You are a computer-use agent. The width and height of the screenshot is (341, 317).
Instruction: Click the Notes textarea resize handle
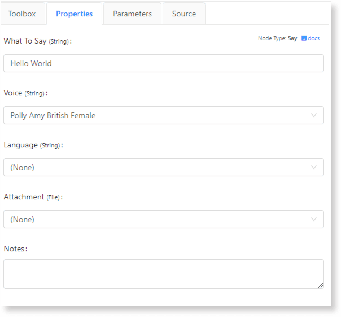click(x=320, y=285)
